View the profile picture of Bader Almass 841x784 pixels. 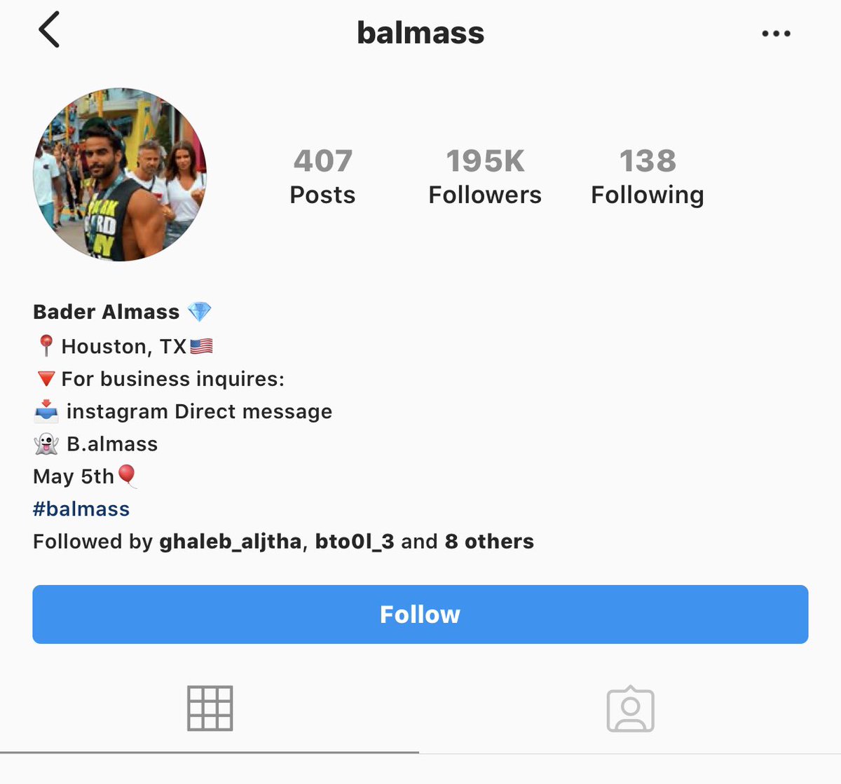(120, 174)
